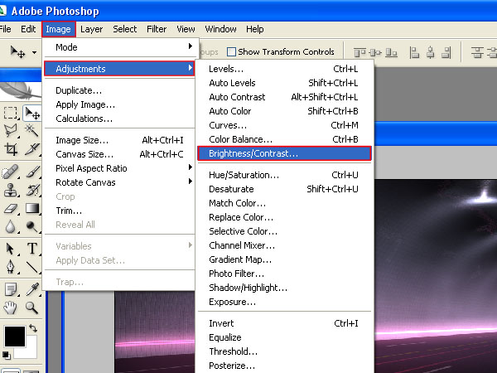Select the History Brush tool
Image resolution: width=497 pixels, height=373 pixels.
coord(32,191)
